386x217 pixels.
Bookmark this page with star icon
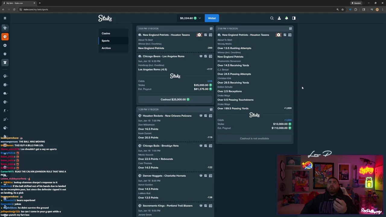343,9
